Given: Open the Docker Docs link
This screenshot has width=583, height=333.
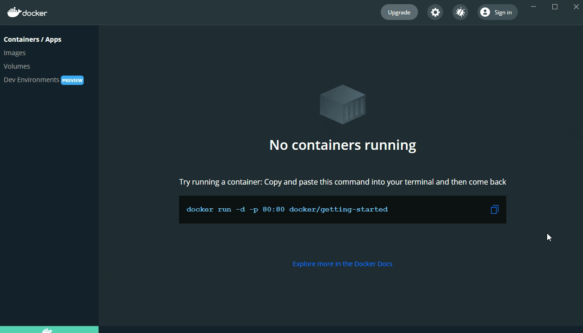Looking at the screenshot, I should pos(342,264).
